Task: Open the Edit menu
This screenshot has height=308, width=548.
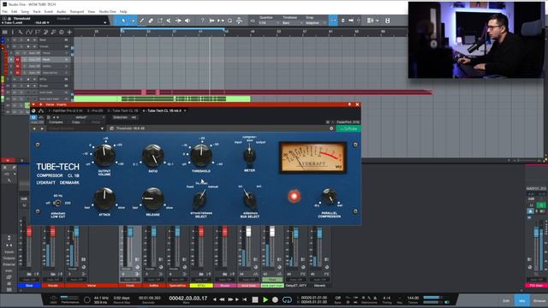Action: click(x=14, y=11)
